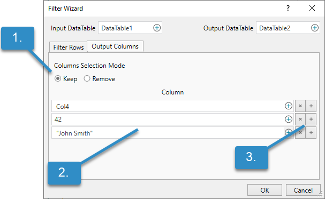Add a row after 42
Image resolution: width=325 pixels, height=199 pixels.
pos(311,119)
